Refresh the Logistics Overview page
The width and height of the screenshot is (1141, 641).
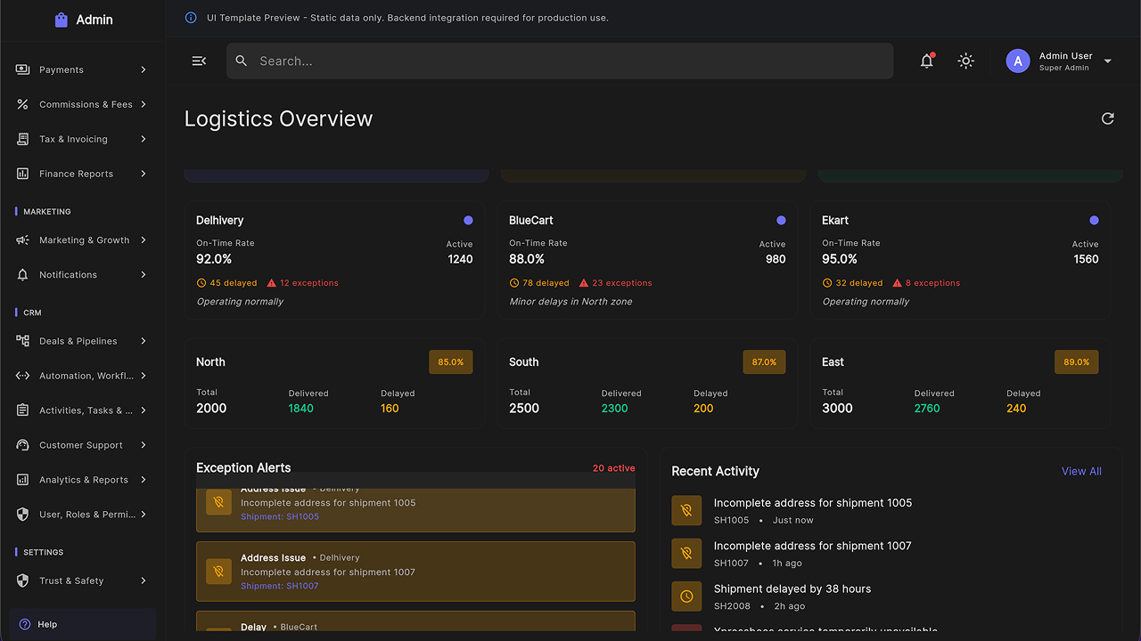tap(1107, 118)
